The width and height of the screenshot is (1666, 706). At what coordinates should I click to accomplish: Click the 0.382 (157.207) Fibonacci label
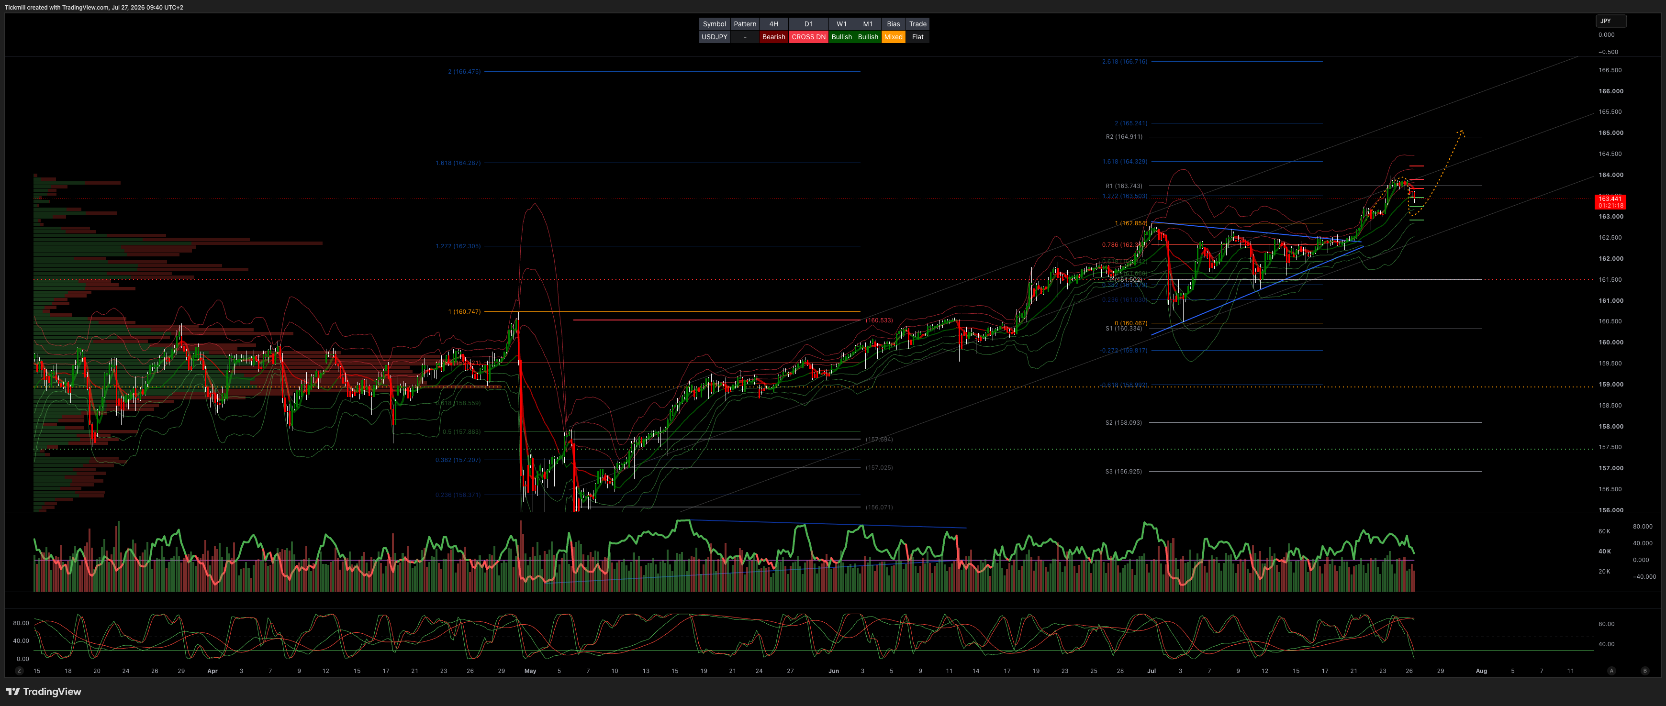pyautogui.click(x=458, y=460)
